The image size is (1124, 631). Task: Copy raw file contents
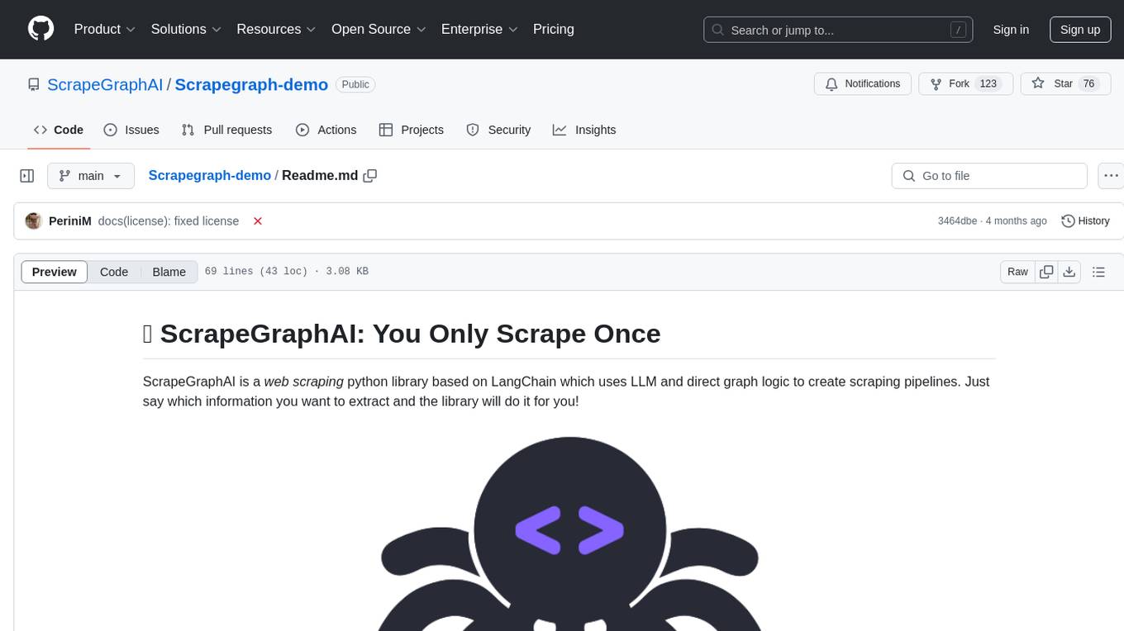click(x=1046, y=272)
